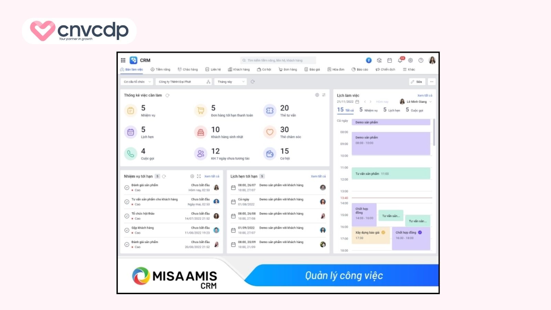Open the Đơn hàng tab
The height and width of the screenshot is (310, 551).
(288, 69)
